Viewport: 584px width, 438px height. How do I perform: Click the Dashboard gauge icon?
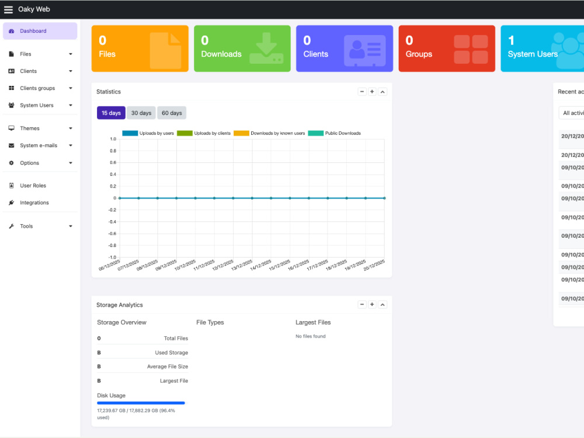point(12,31)
